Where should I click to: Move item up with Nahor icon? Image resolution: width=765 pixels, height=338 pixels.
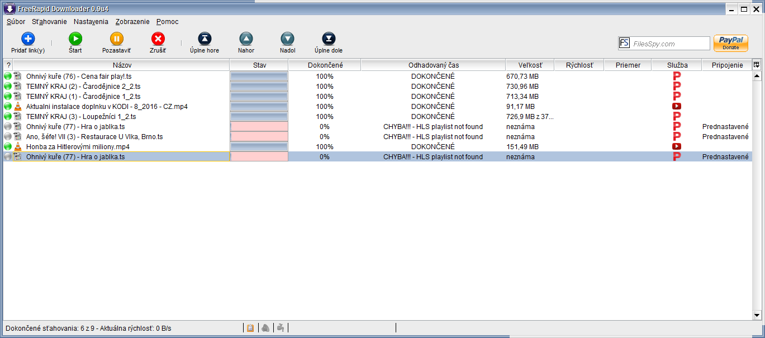(x=246, y=39)
